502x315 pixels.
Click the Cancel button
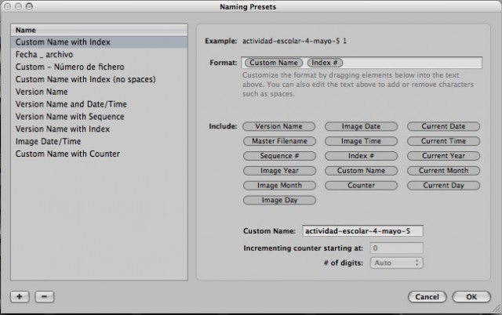[427, 297]
